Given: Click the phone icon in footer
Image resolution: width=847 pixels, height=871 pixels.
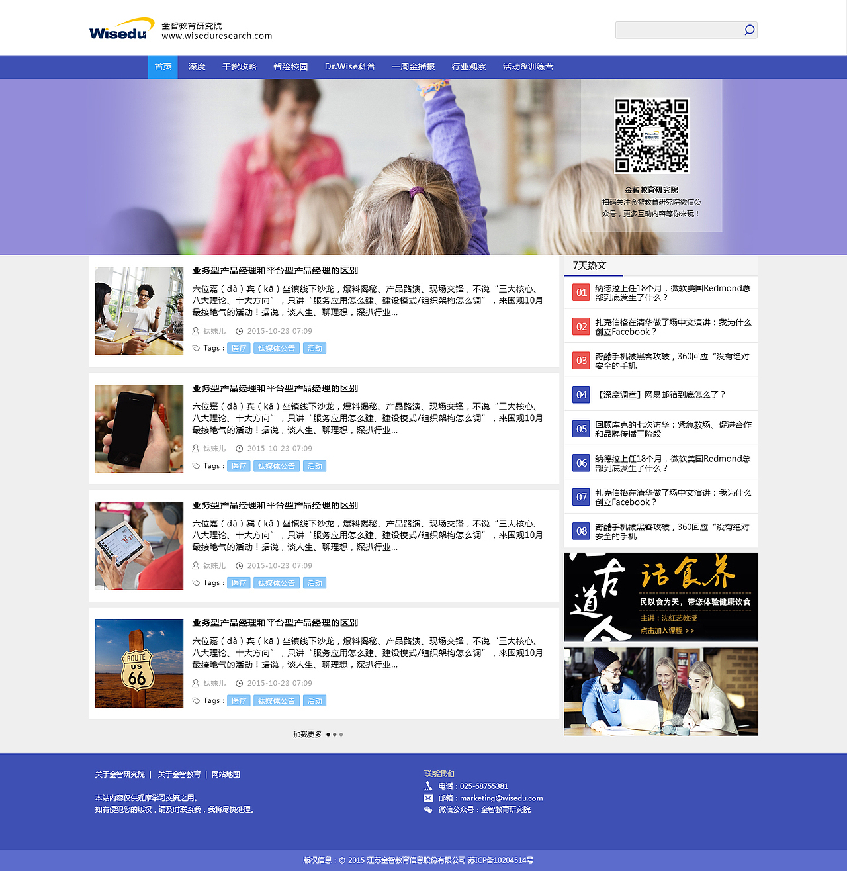Looking at the screenshot, I should 428,786.
